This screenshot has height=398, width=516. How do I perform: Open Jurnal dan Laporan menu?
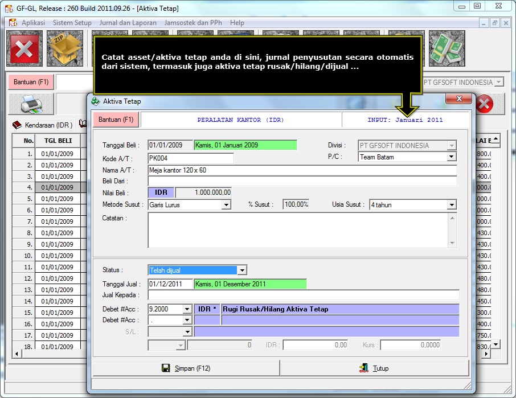pyautogui.click(x=128, y=23)
